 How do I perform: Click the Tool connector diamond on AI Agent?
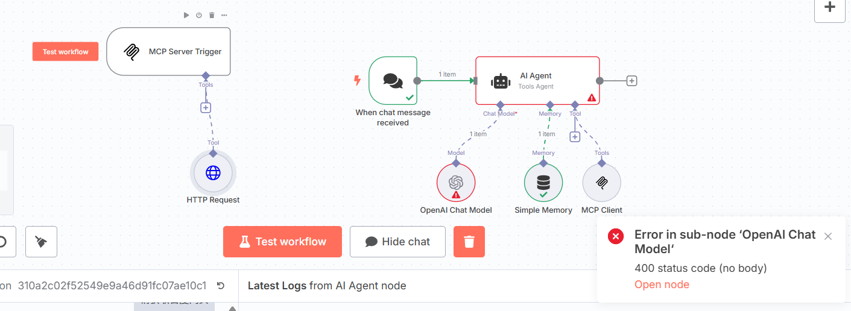pos(575,105)
